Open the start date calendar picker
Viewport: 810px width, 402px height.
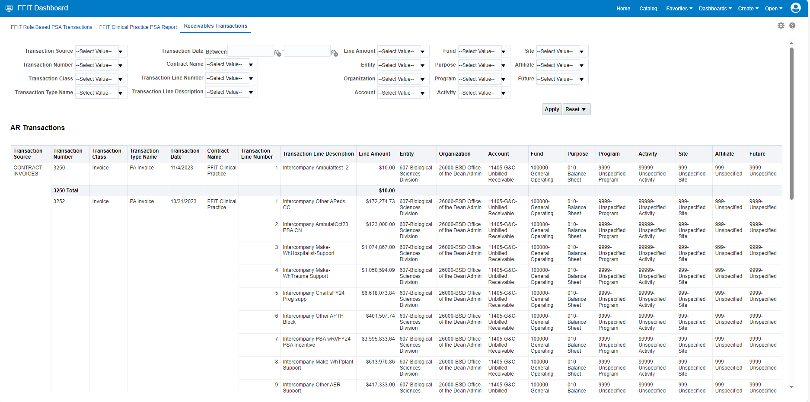point(277,53)
